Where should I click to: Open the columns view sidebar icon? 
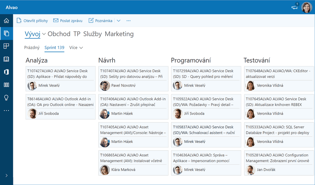tap(6, 85)
